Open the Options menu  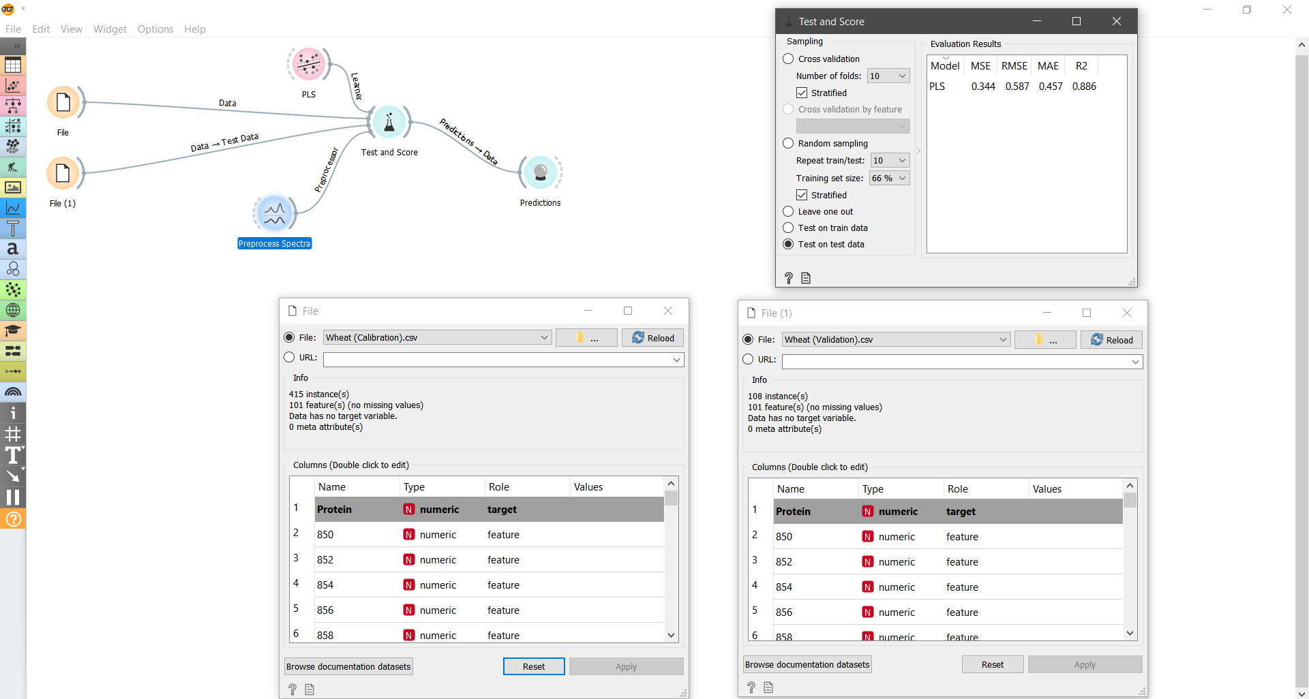tap(155, 29)
